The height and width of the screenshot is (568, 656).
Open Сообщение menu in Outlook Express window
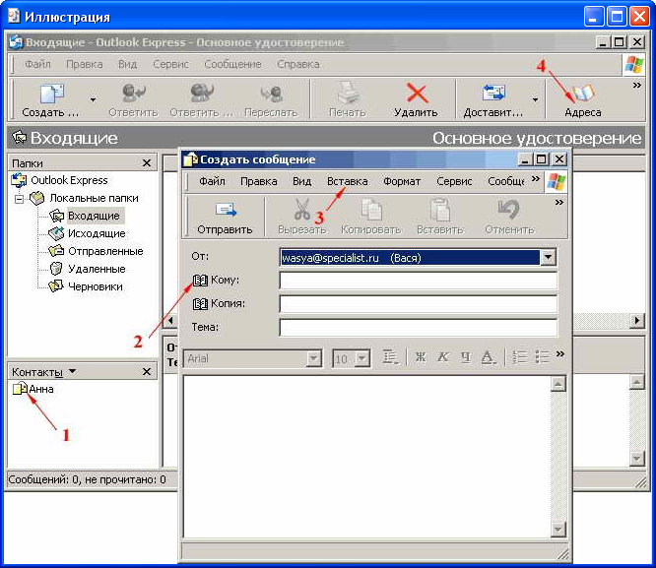(x=233, y=64)
